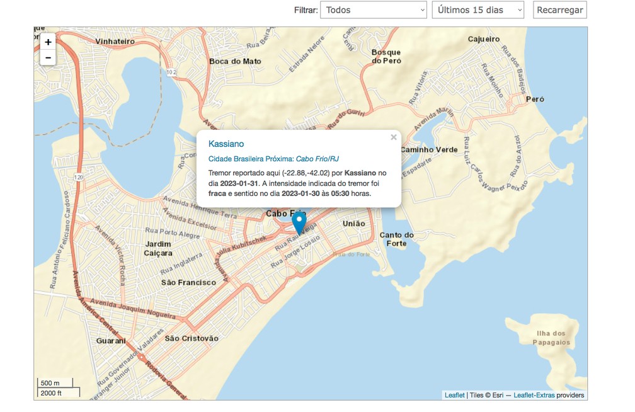Viewport: 635px width, 412px height.
Task: Zoom in on the map
Action: (48, 42)
